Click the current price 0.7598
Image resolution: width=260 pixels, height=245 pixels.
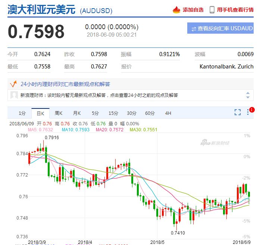(36, 31)
